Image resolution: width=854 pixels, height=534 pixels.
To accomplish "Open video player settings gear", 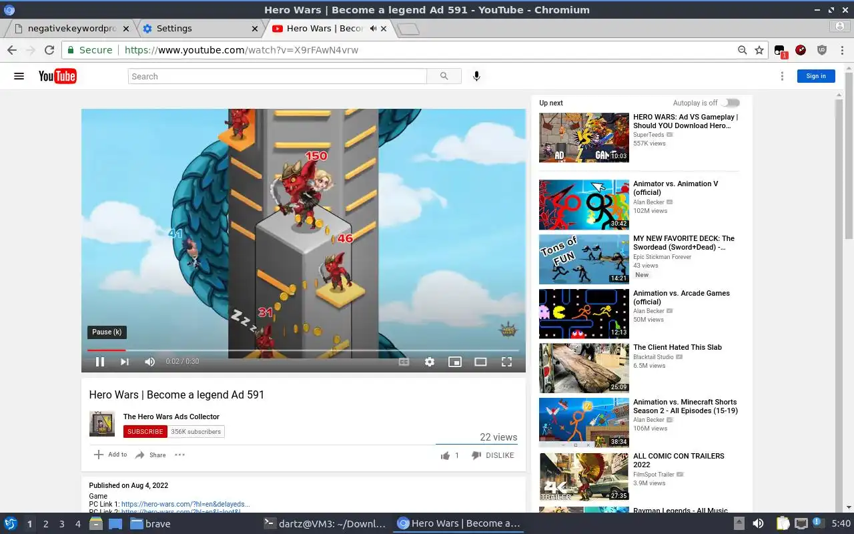I will coord(430,362).
